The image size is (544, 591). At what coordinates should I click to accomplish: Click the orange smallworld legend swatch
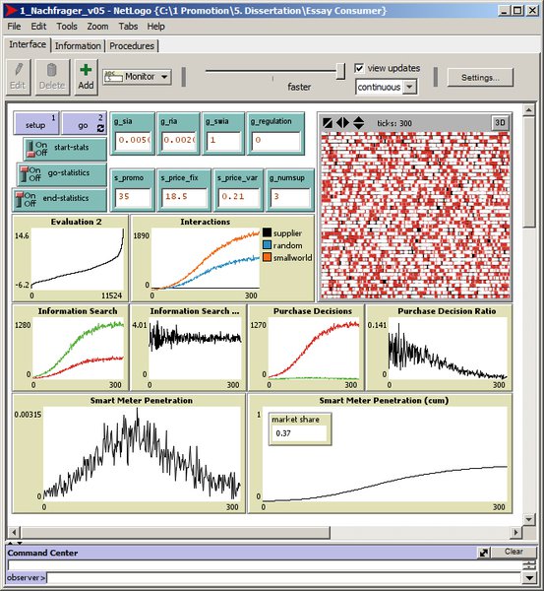coord(267,257)
